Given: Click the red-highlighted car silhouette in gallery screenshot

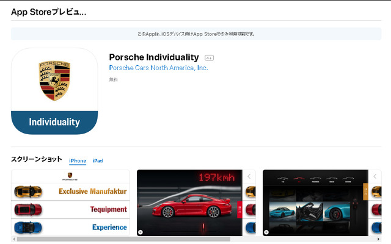Looking at the screenshot, I should pos(299,179).
